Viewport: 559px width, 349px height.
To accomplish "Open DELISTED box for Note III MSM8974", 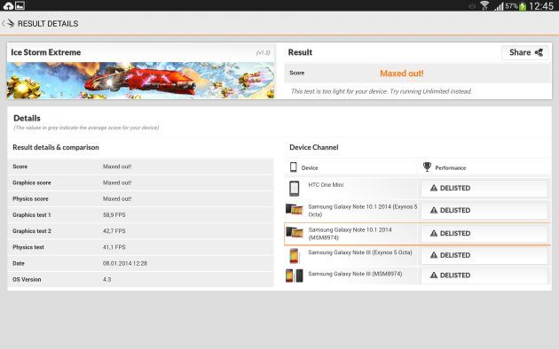I will (484, 275).
